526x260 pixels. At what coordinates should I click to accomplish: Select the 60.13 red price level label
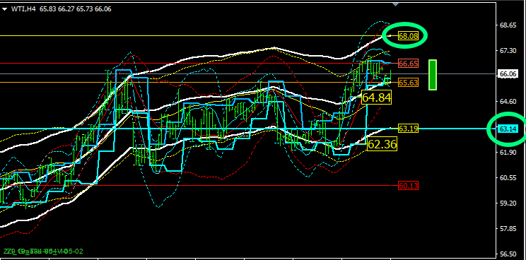click(408, 186)
